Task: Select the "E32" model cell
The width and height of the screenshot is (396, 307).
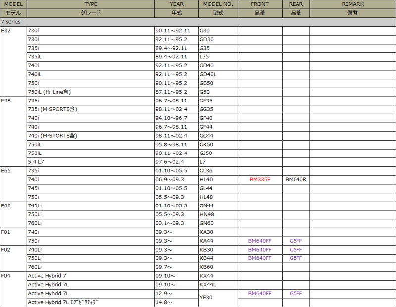Action: 13,61
